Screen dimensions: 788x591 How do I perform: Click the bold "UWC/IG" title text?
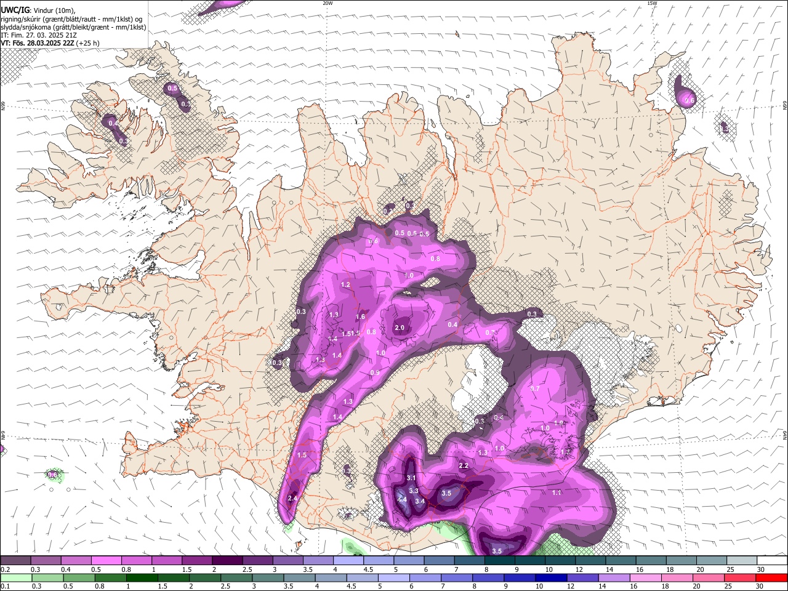coord(14,10)
